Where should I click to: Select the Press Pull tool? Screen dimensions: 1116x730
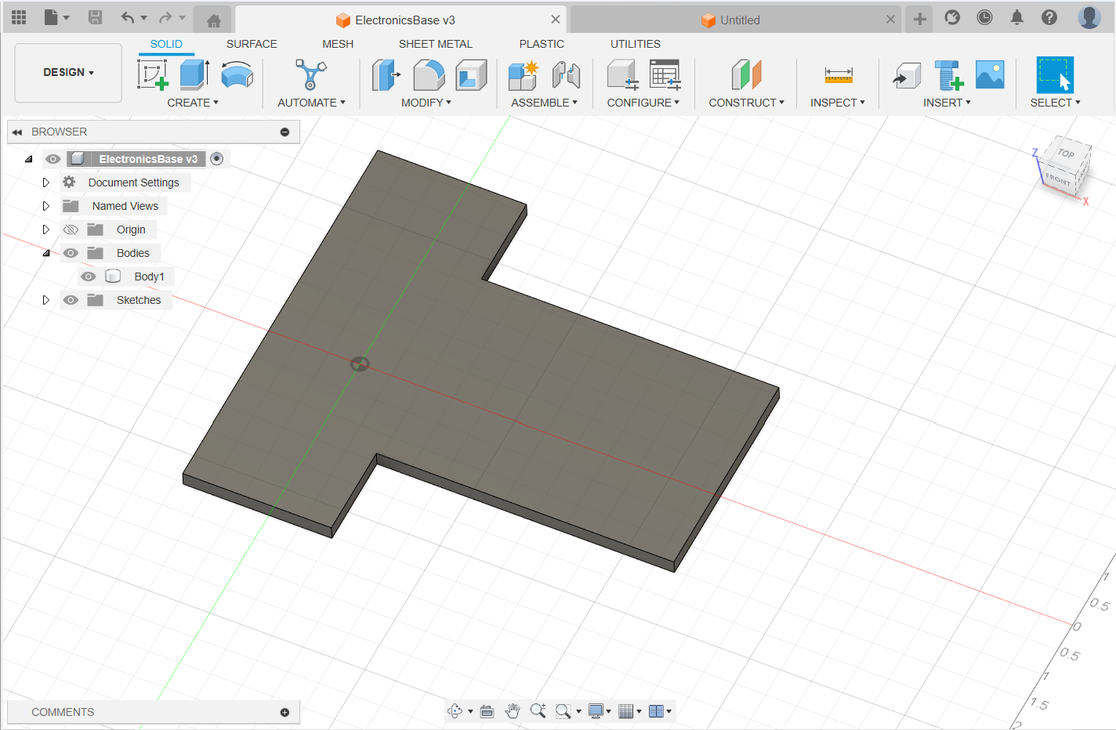pyautogui.click(x=386, y=75)
